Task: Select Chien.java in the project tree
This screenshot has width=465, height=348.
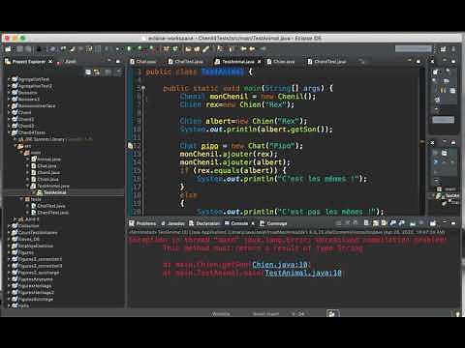Action: point(45,179)
